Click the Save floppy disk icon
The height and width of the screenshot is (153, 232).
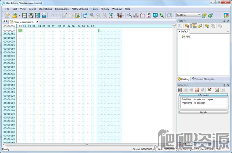point(24,15)
